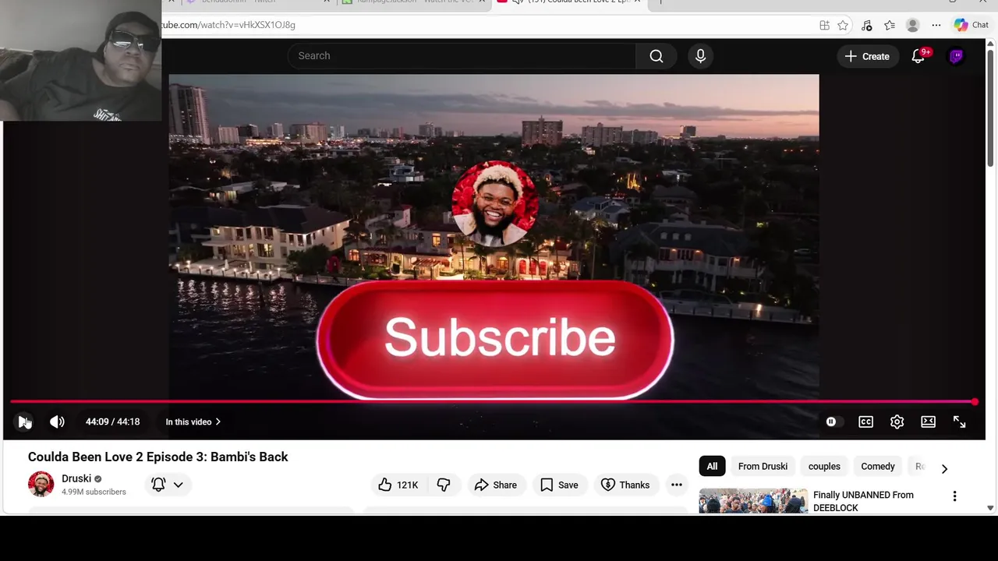The height and width of the screenshot is (561, 998).
Task: Click the Thanks button
Action: point(625,485)
